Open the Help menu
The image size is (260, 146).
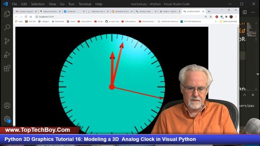coord(99,4)
